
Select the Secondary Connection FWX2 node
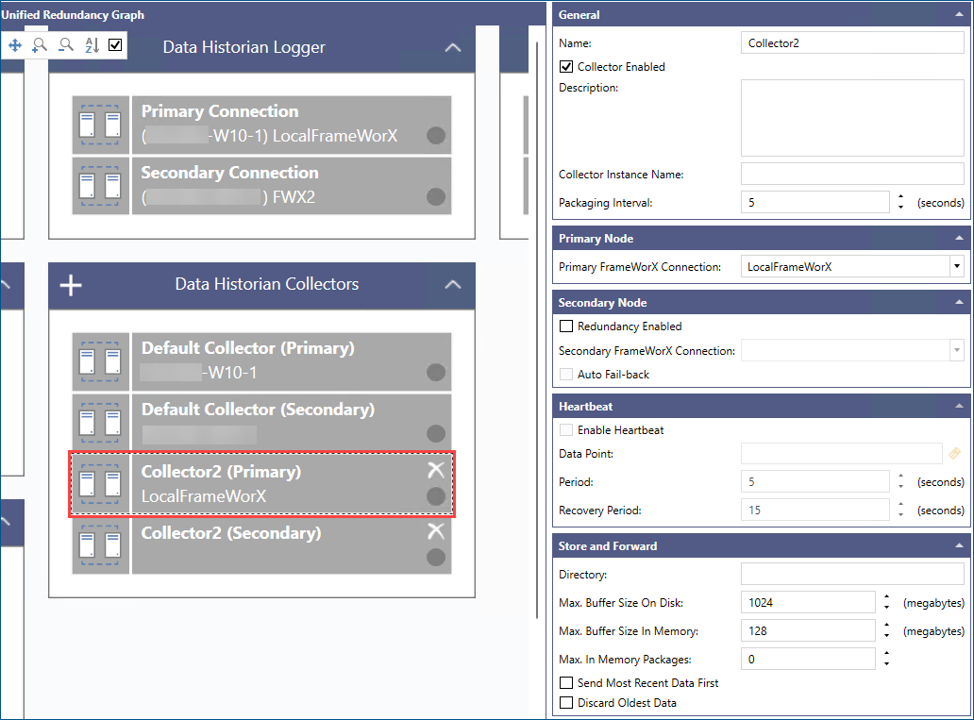291,185
